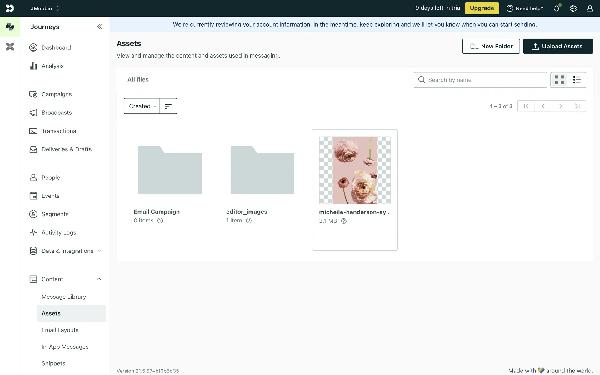Viewport: 600px width, 375px height.
Task: Open settings gear in top bar
Action: click(573, 8)
